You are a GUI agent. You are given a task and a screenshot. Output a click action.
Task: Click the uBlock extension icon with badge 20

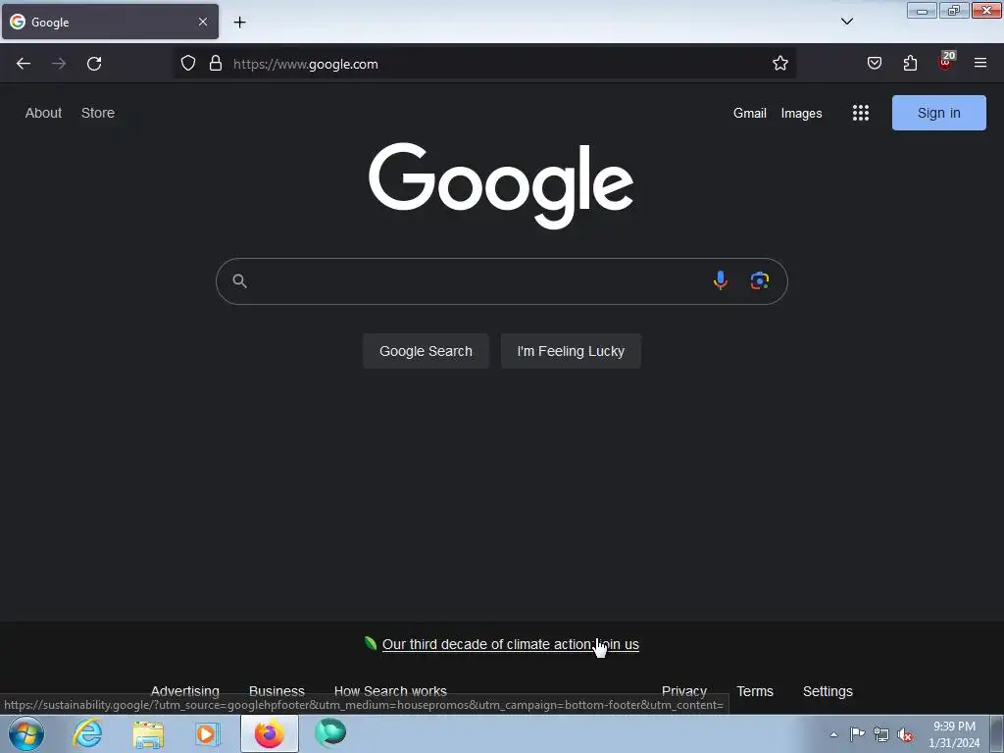click(x=946, y=62)
